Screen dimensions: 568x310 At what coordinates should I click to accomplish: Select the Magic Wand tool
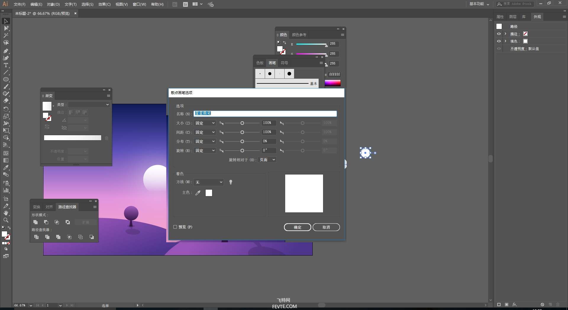click(6, 35)
